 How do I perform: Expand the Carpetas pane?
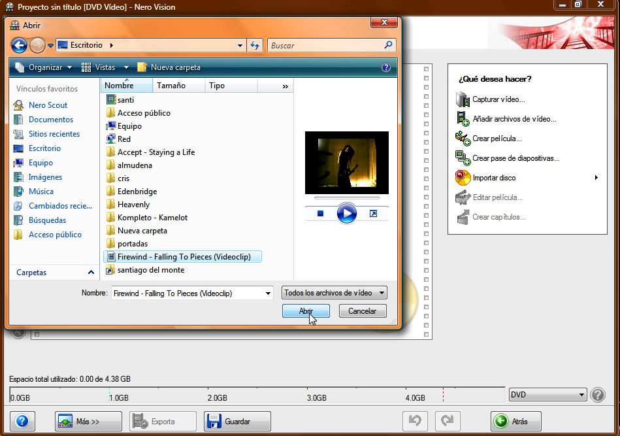click(x=55, y=272)
